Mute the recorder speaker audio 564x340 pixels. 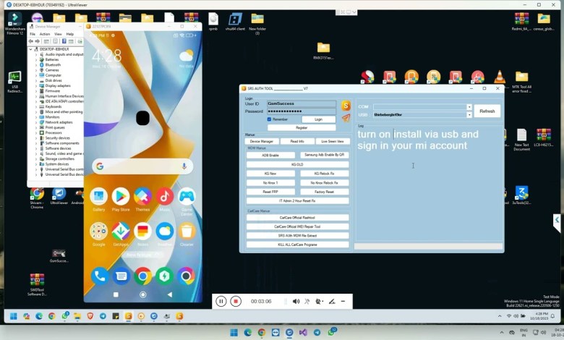tap(296, 302)
